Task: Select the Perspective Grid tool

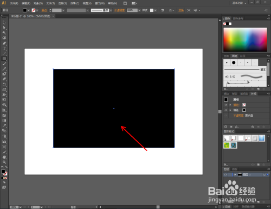Action: [x=4, y=110]
